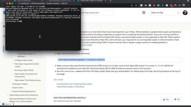
Task: Open the Select an Org dropdown
Action: coord(165,12)
